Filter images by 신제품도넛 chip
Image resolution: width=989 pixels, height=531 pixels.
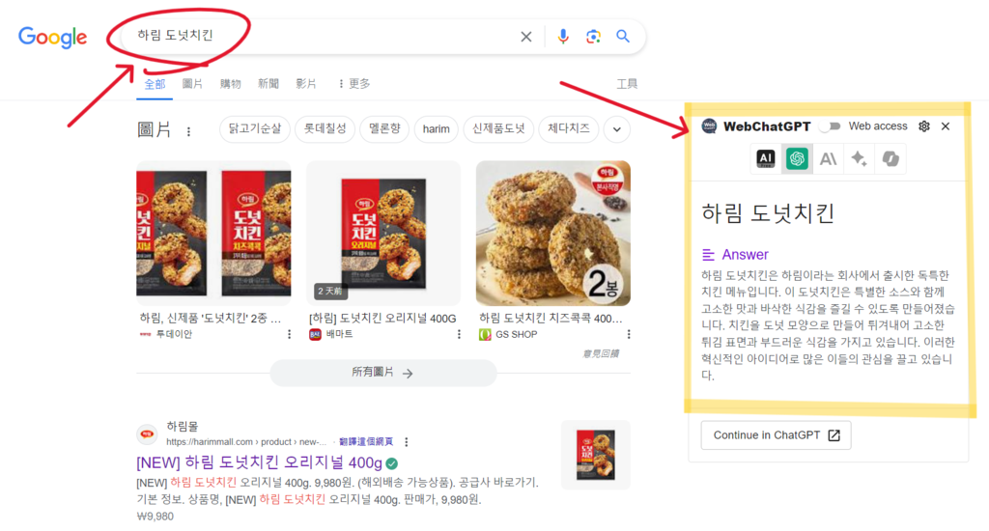pos(498,129)
